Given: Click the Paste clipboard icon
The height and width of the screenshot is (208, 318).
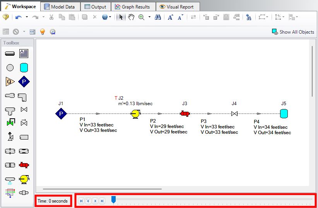Looking at the screenshot, I should click(x=72, y=17).
